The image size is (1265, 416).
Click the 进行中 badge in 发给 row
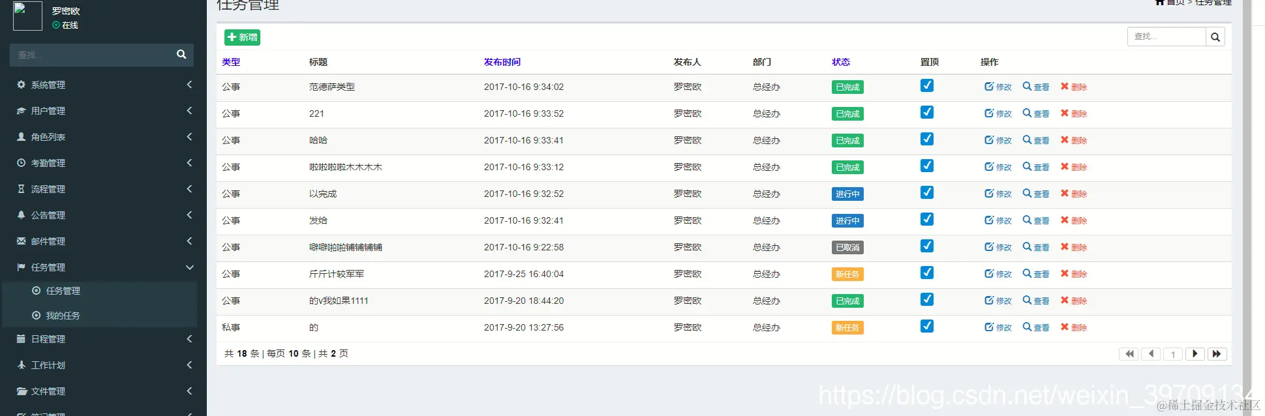coord(847,221)
